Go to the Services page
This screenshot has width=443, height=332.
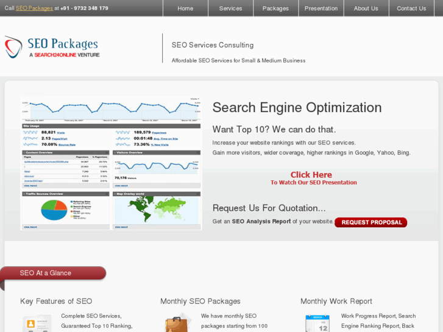(x=230, y=8)
